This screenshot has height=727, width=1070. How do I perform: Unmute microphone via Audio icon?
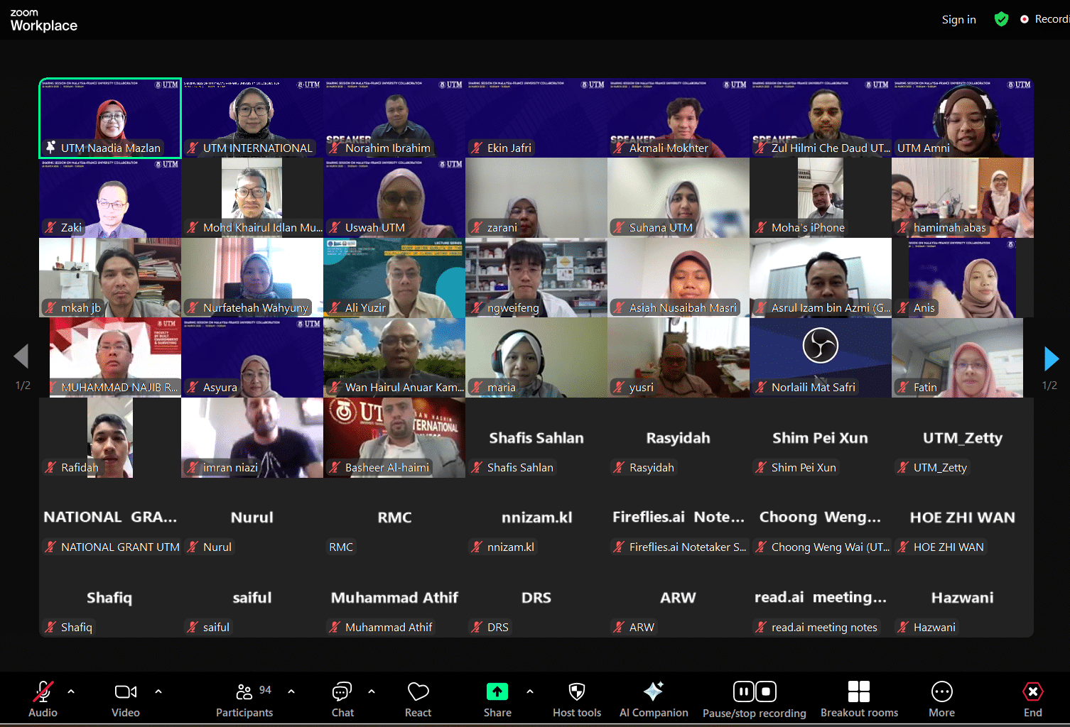(43, 692)
